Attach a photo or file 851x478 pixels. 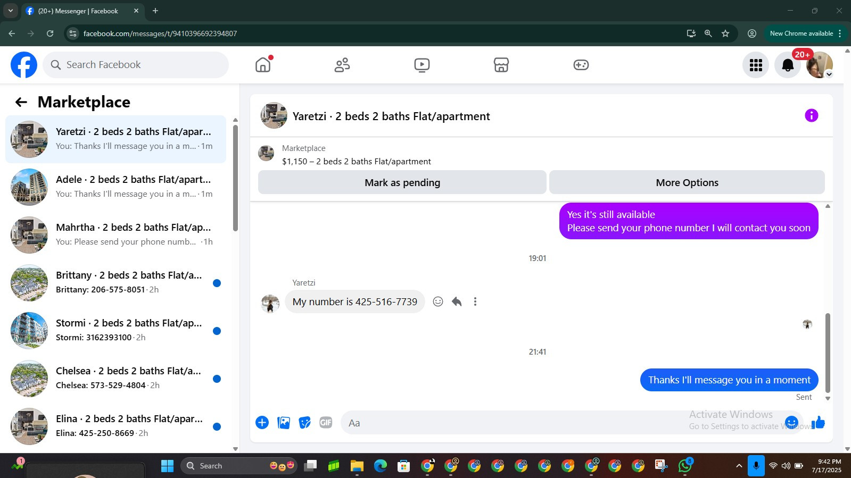click(284, 423)
